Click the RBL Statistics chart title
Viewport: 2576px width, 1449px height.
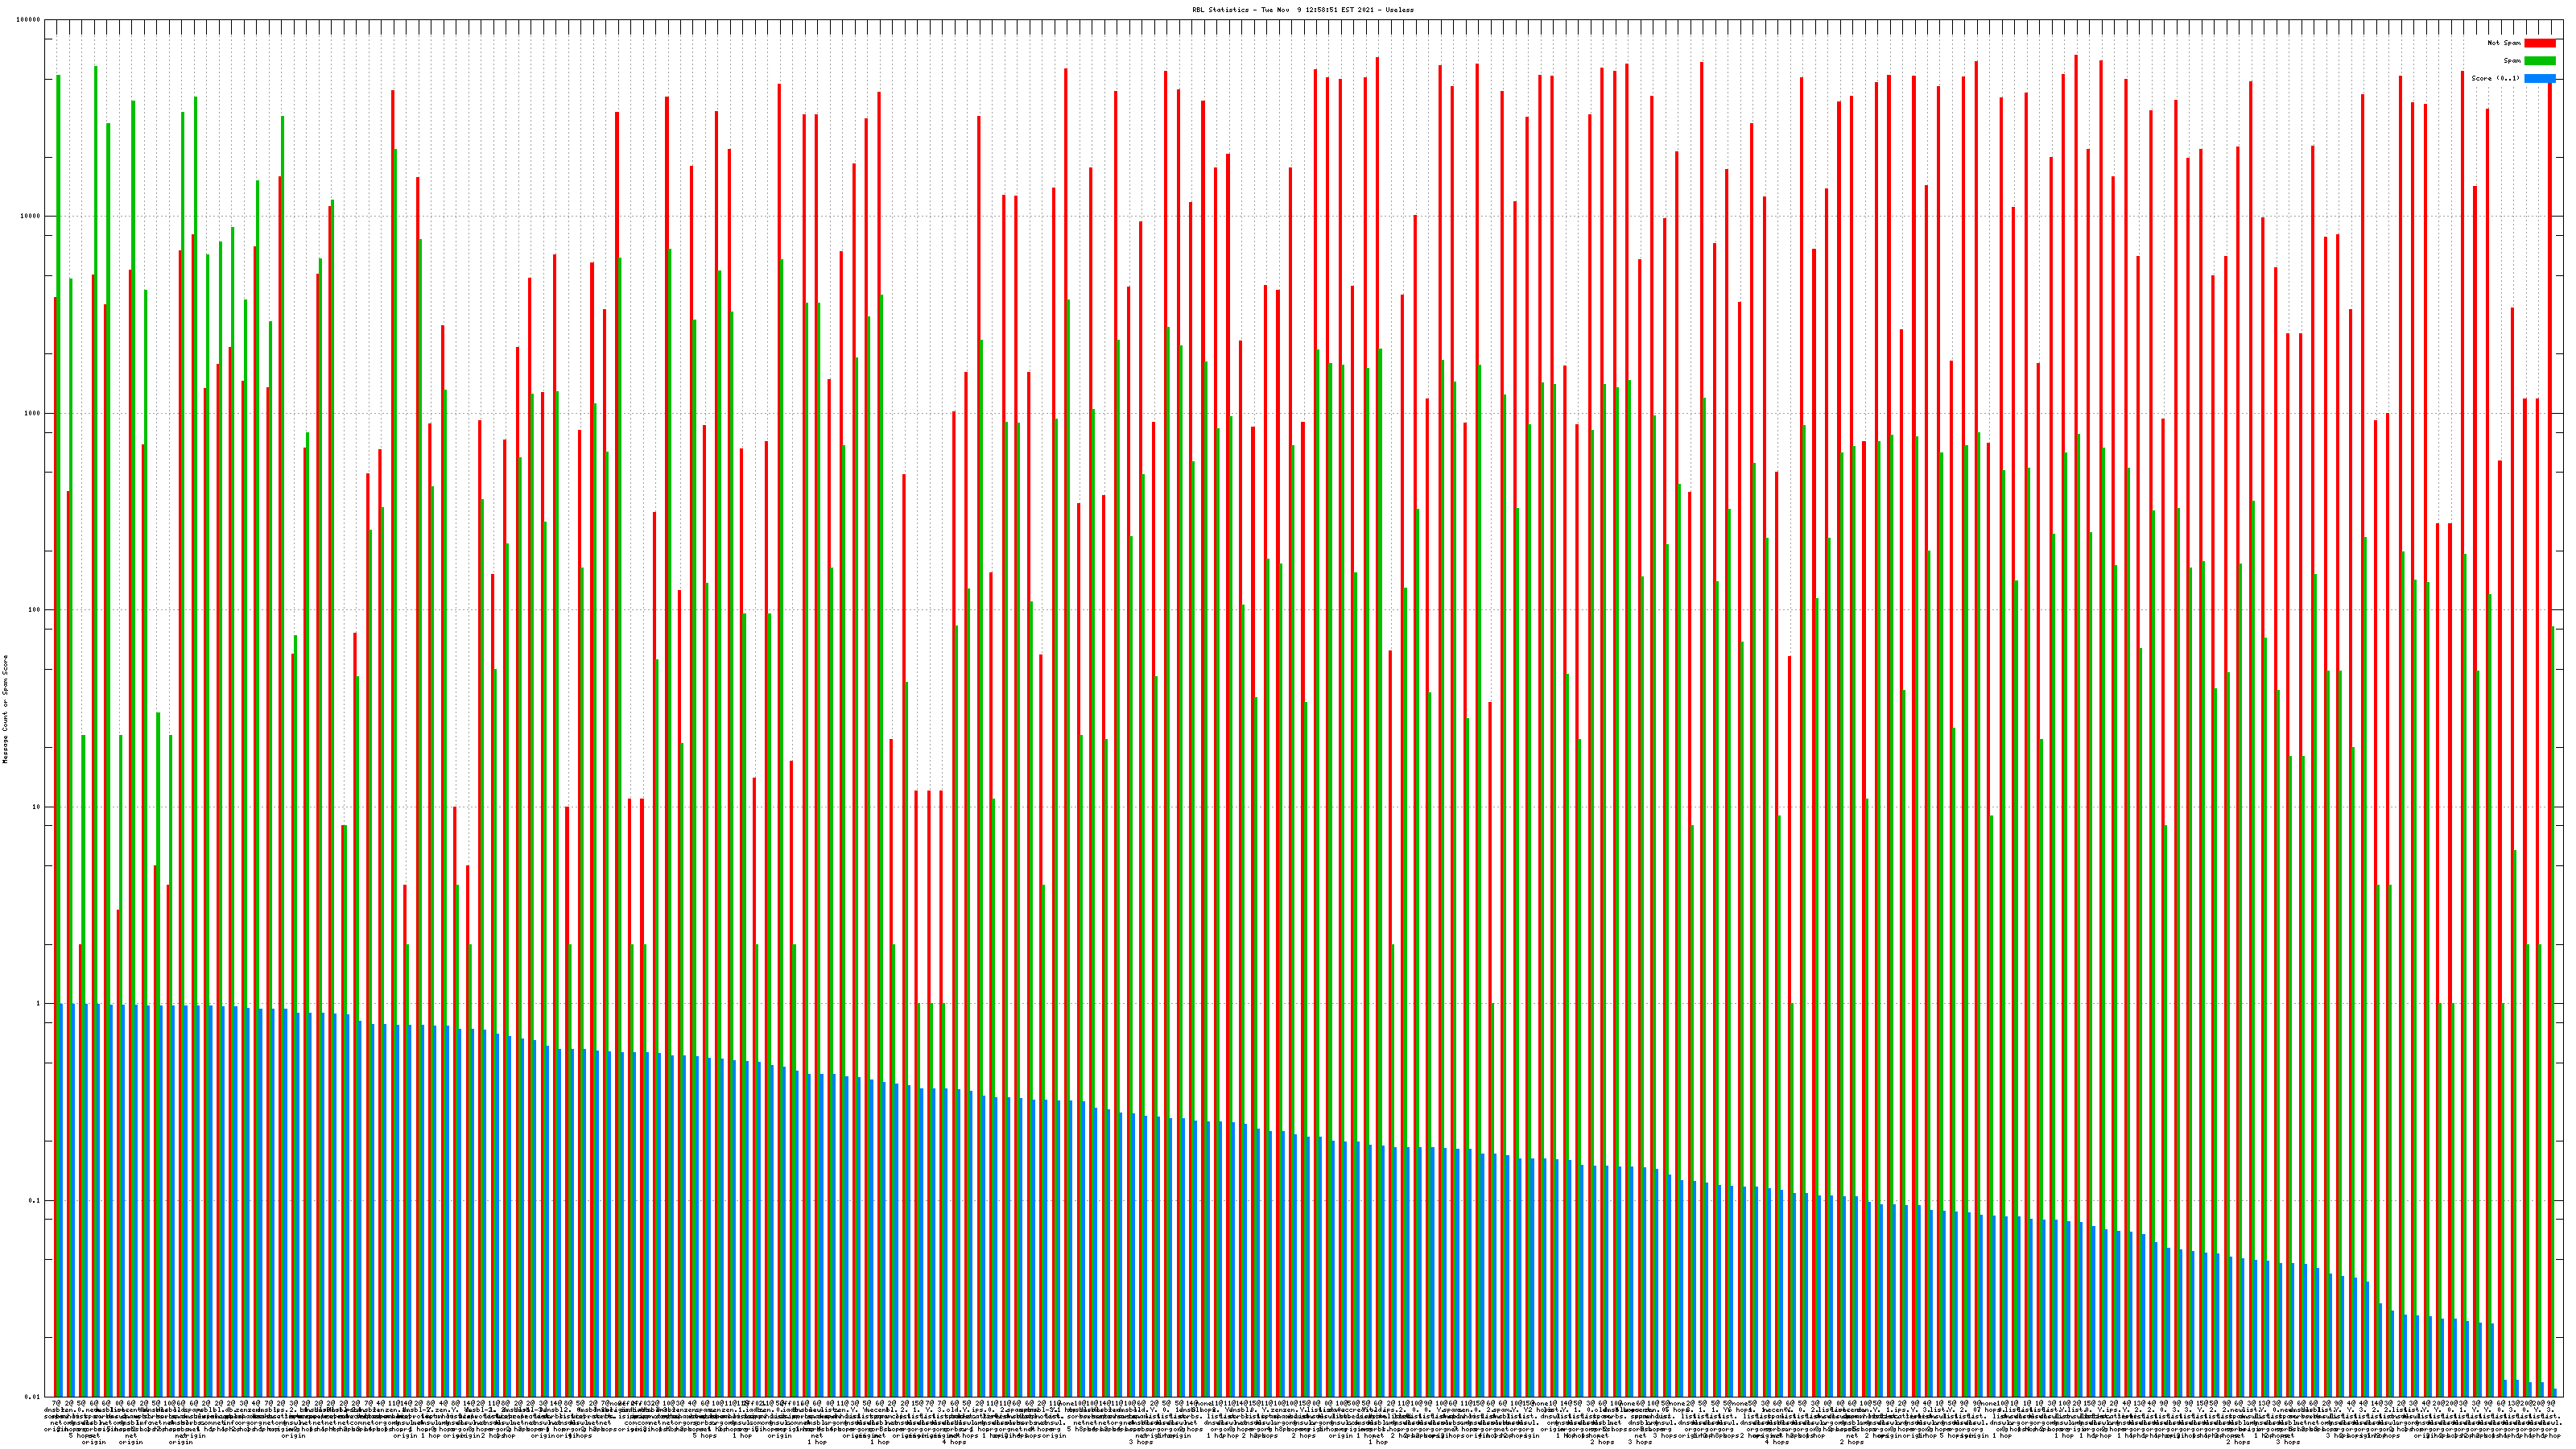1302,10
